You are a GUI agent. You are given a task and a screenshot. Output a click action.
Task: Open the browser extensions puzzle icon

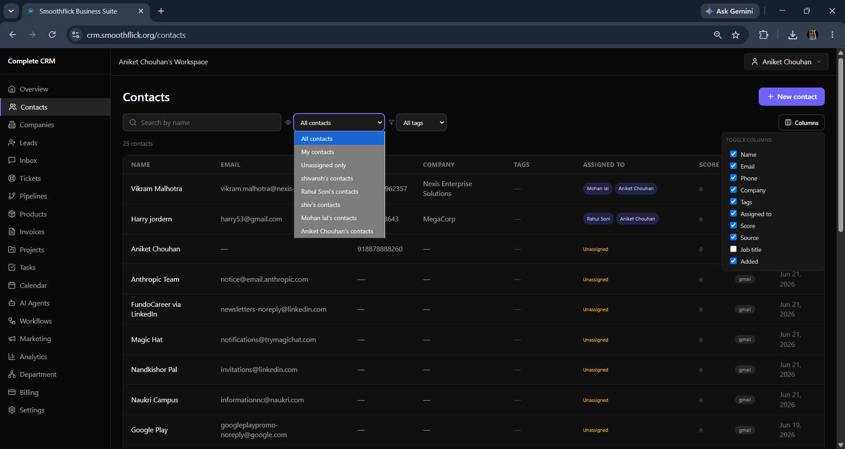tap(764, 35)
